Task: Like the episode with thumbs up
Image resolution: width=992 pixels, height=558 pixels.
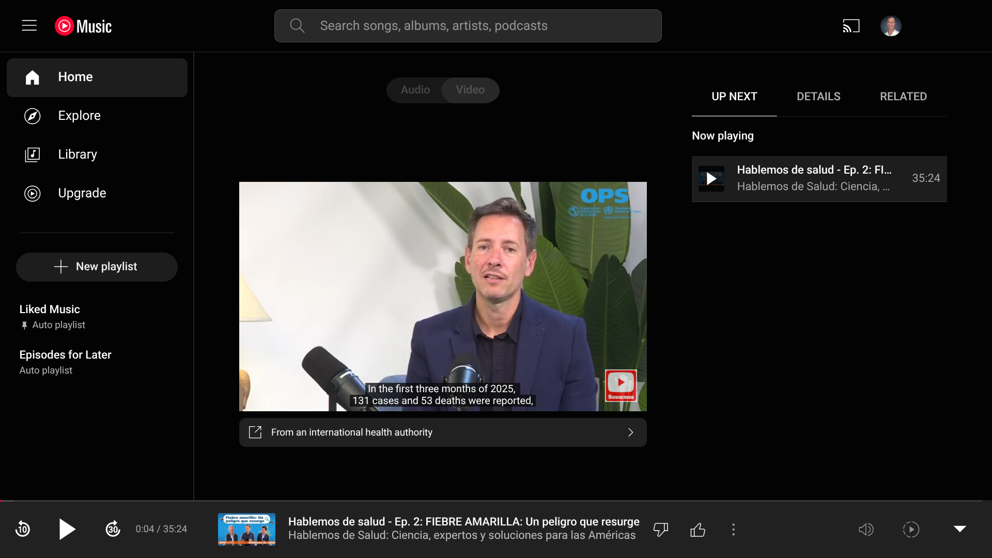Action: 698,530
